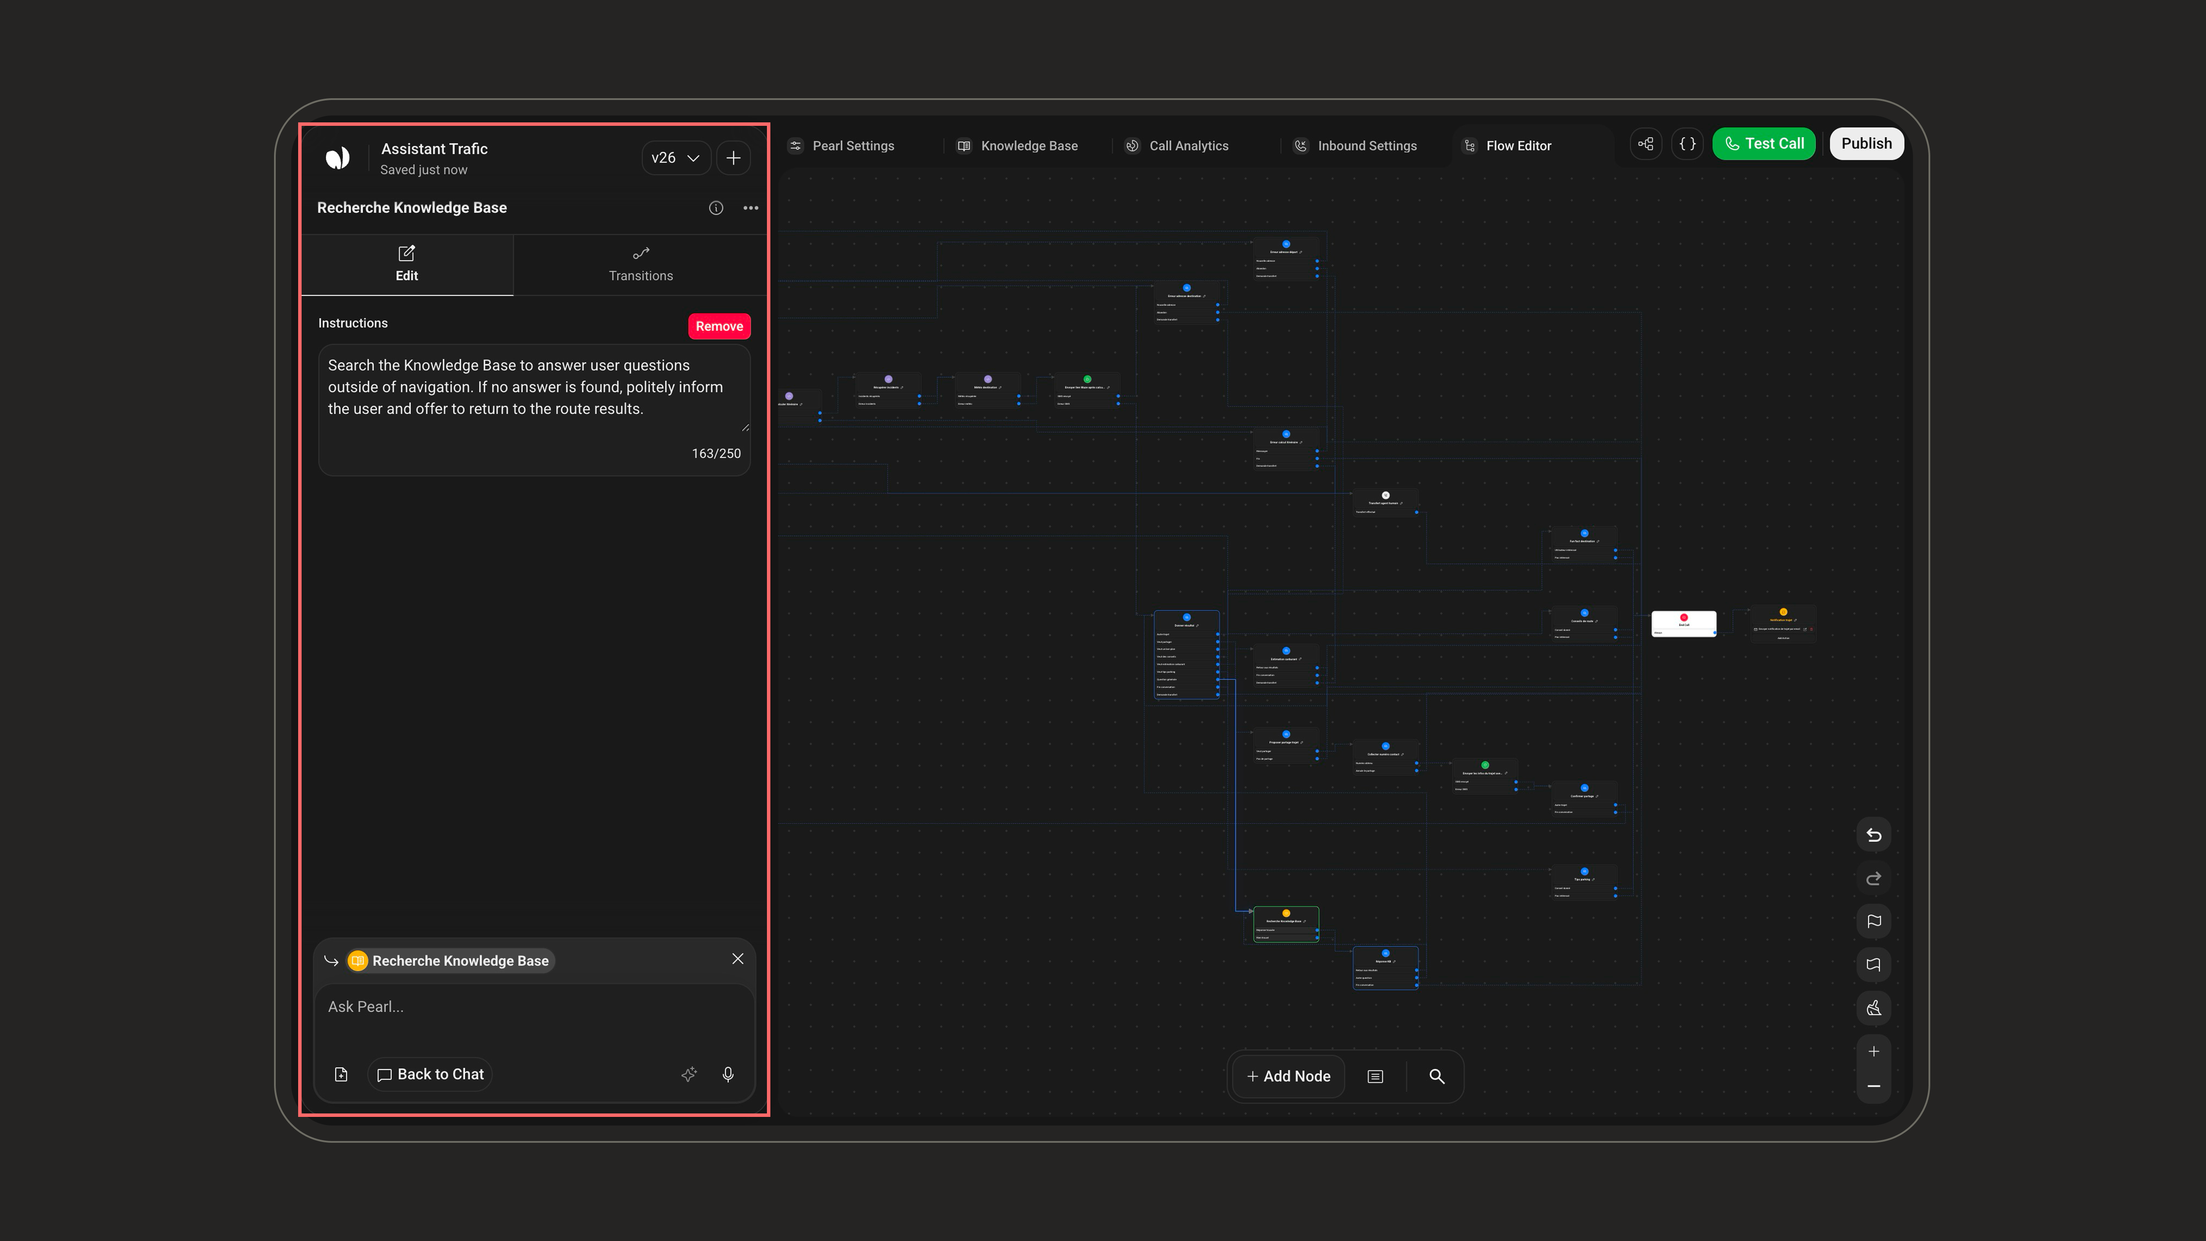Select the Réponse KB node

(1385, 968)
